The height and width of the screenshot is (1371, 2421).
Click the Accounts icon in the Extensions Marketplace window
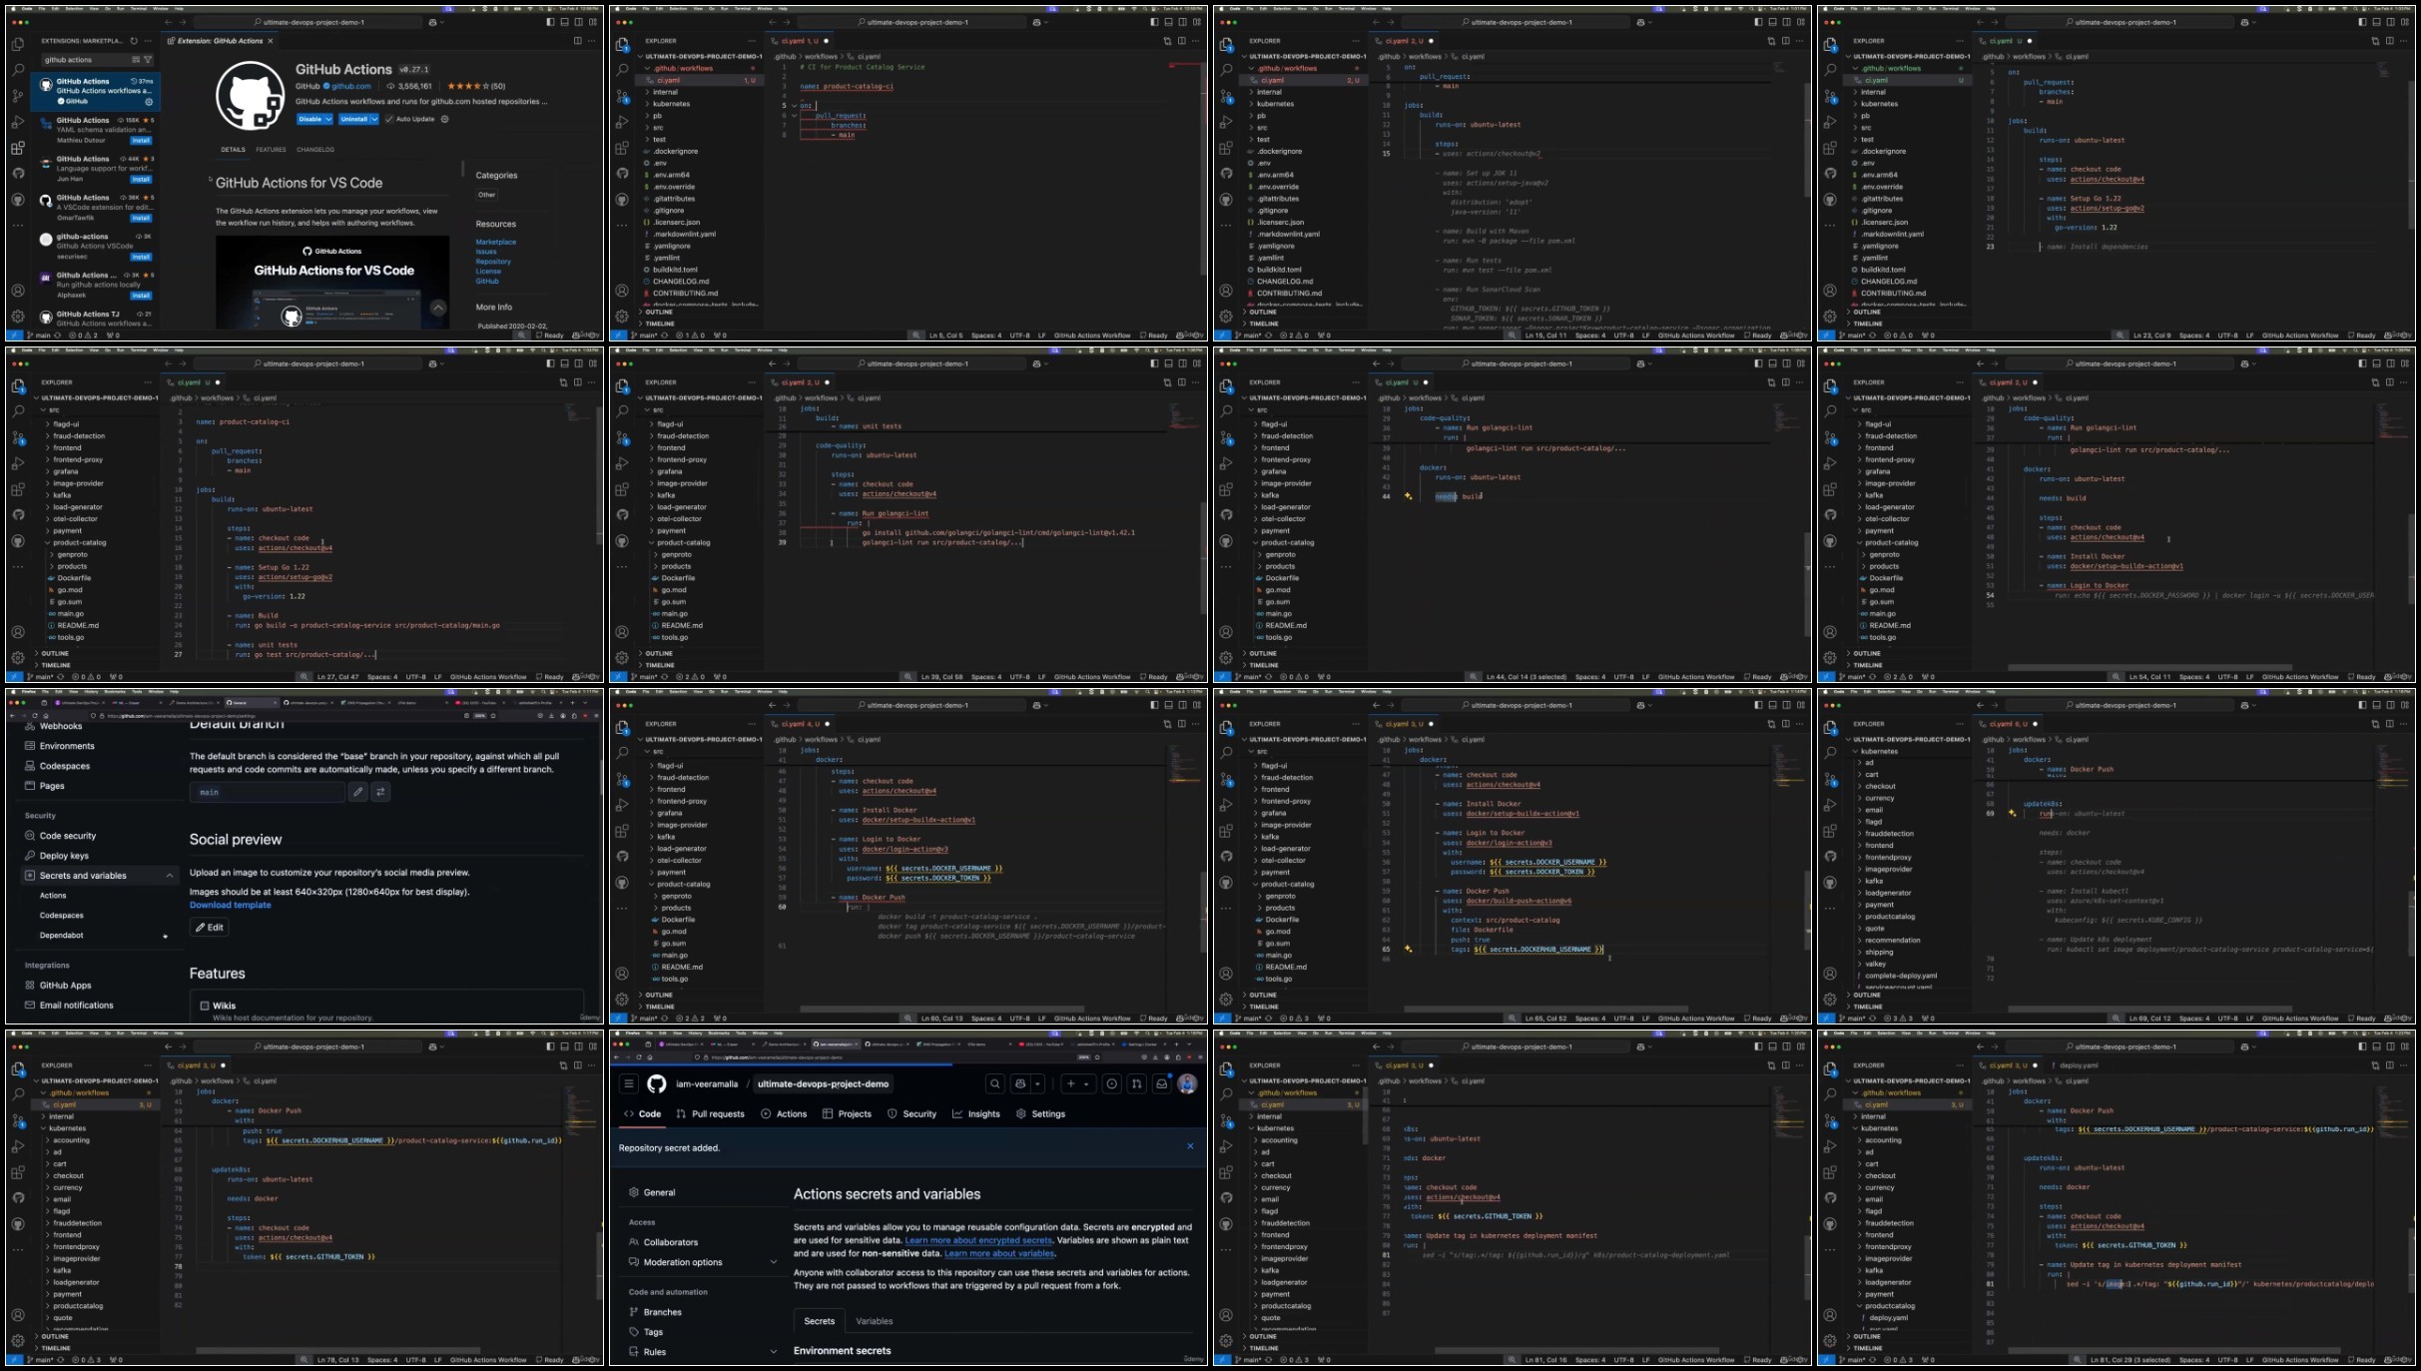(18, 291)
